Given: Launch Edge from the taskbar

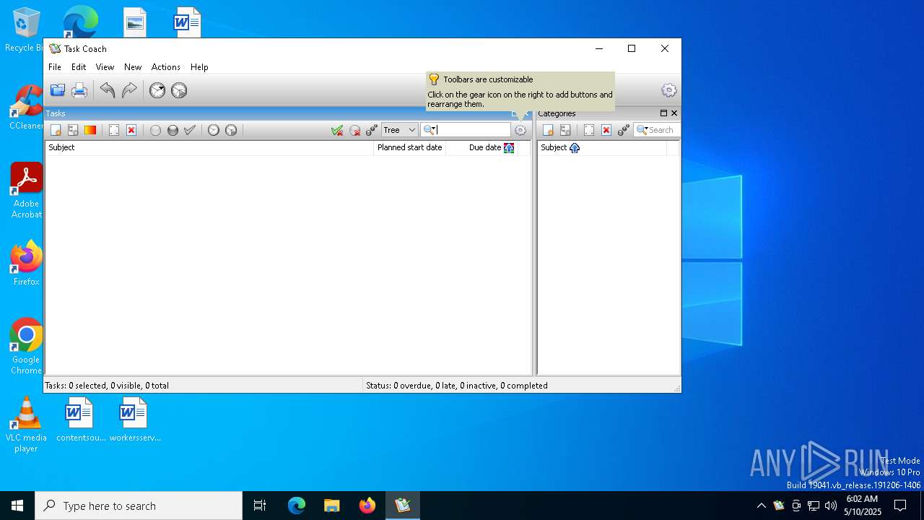Looking at the screenshot, I should (x=297, y=506).
